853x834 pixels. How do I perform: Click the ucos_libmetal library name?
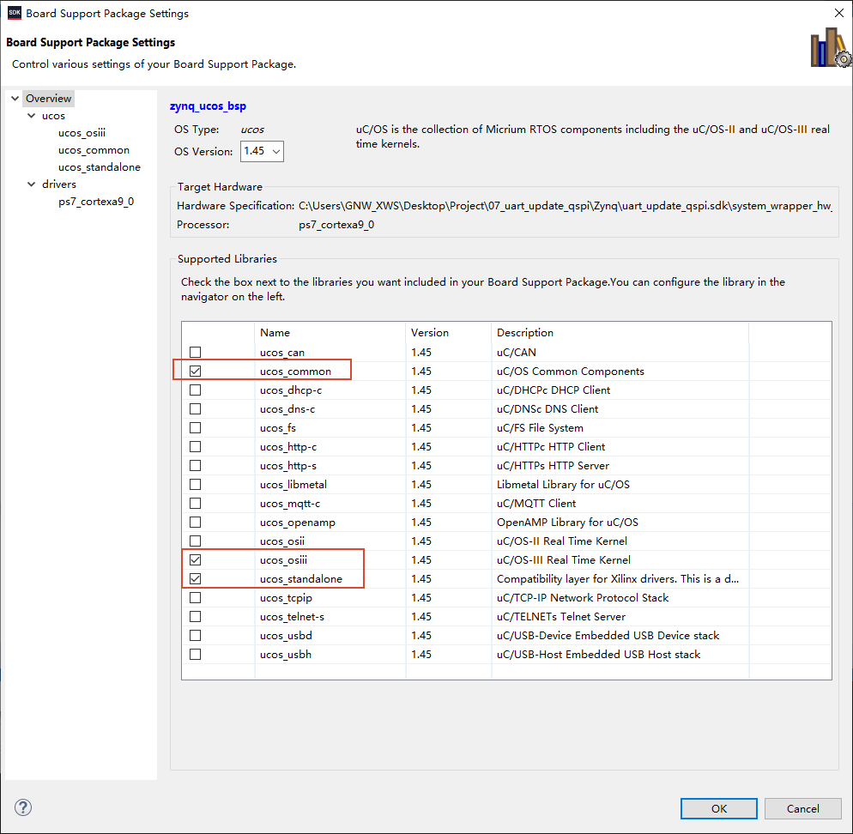point(293,485)
